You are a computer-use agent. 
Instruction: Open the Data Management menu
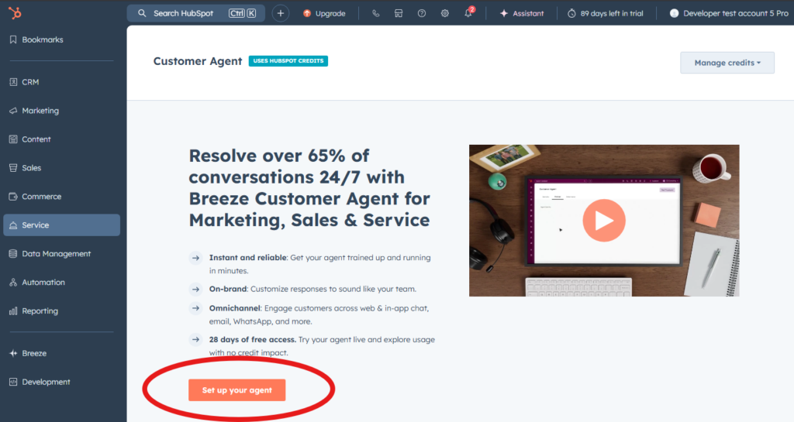click(56, 254)
